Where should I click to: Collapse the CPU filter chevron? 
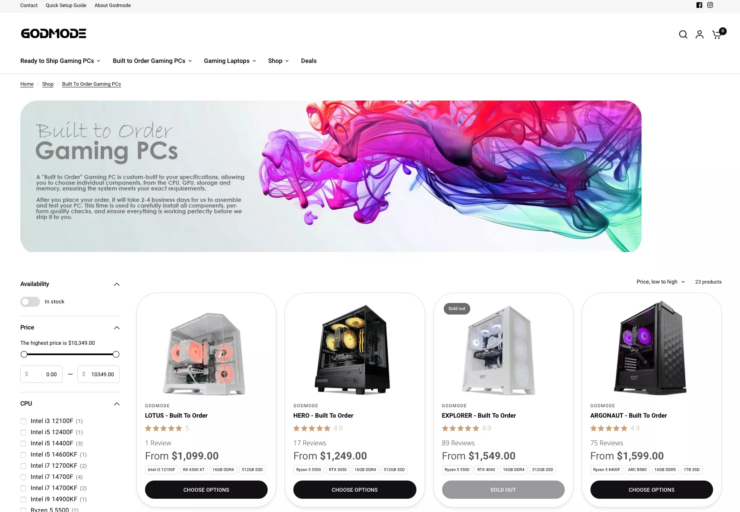[116, 404]
